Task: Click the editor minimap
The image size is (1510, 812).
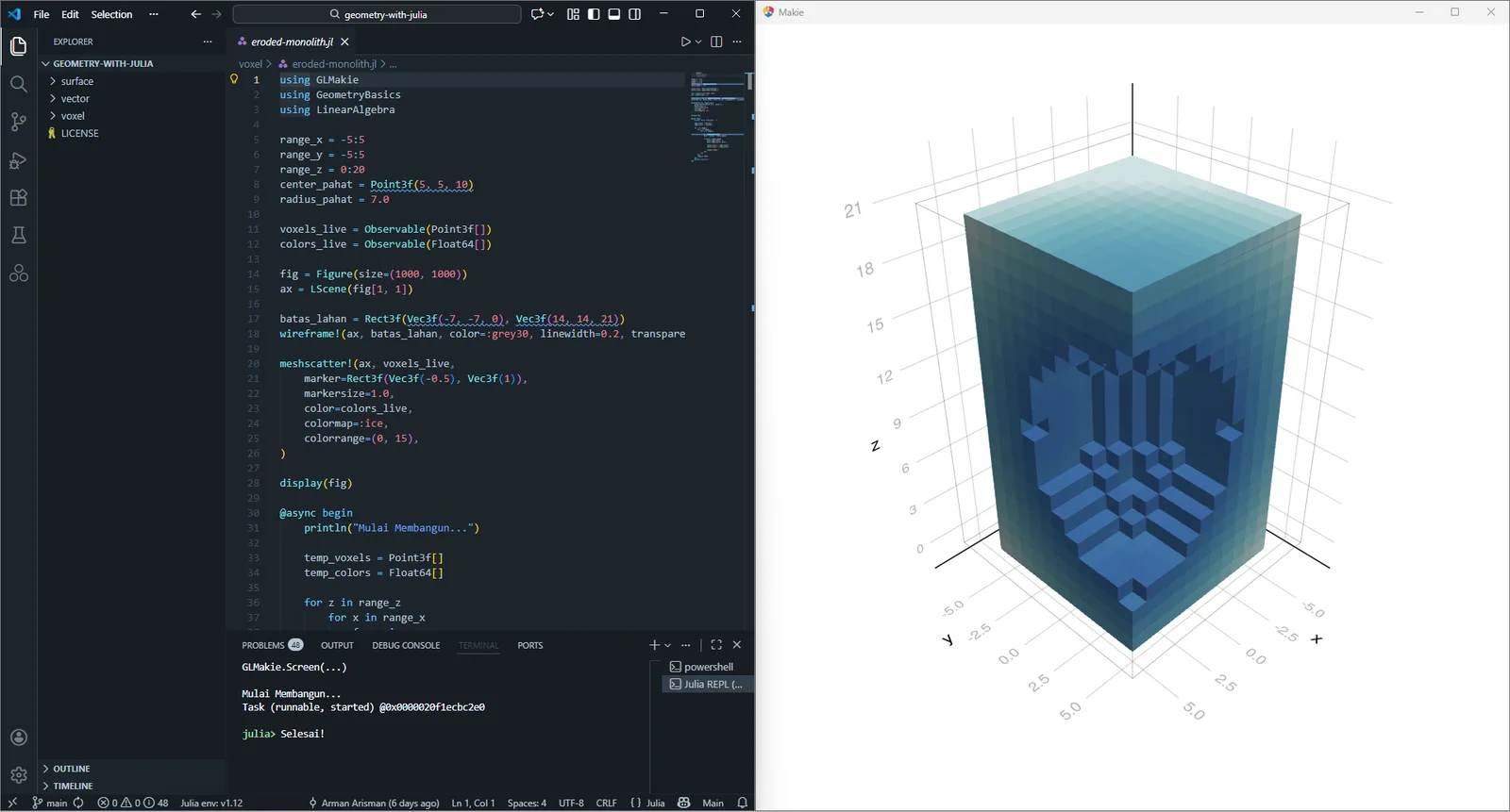Action: coord(717,118)
